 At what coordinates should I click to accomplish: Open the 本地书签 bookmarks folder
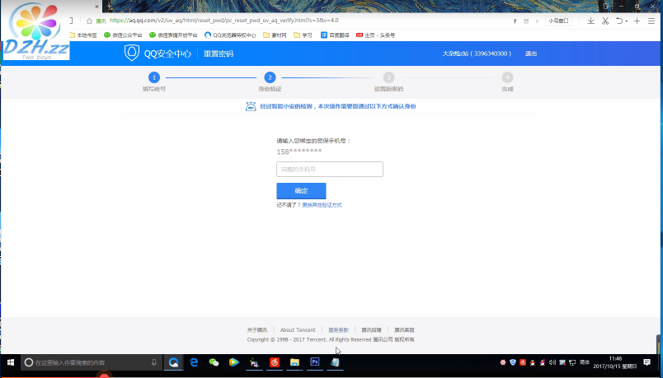click(x=83, y=35)
